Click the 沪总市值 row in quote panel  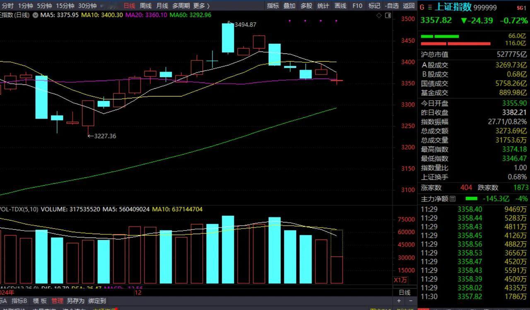click(x=474, y=55)
